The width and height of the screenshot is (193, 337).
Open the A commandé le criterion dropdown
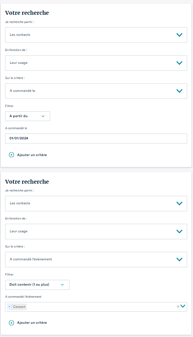point(96,91)
